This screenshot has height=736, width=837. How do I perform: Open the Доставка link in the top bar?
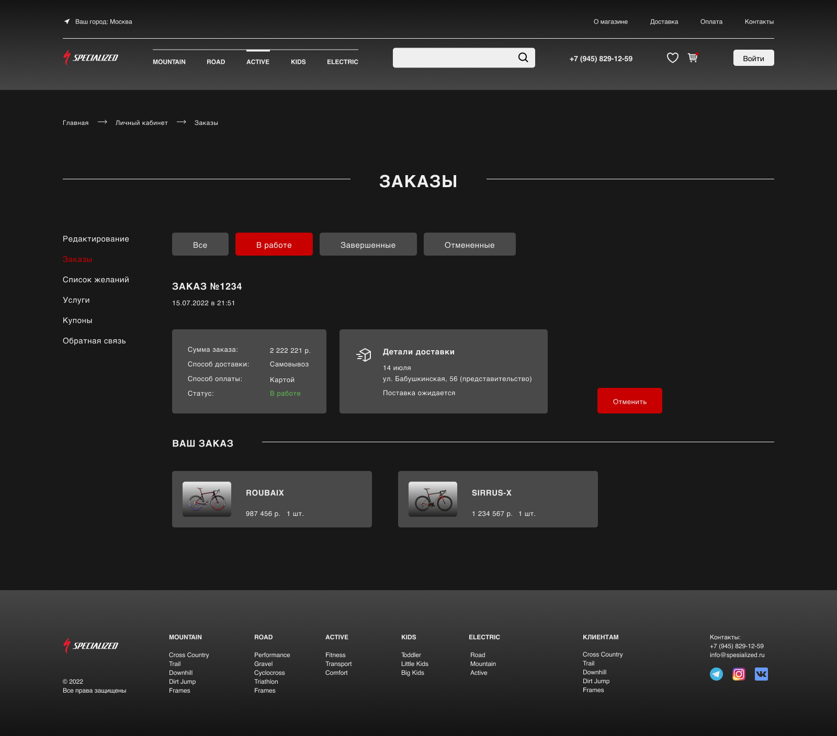664,21
